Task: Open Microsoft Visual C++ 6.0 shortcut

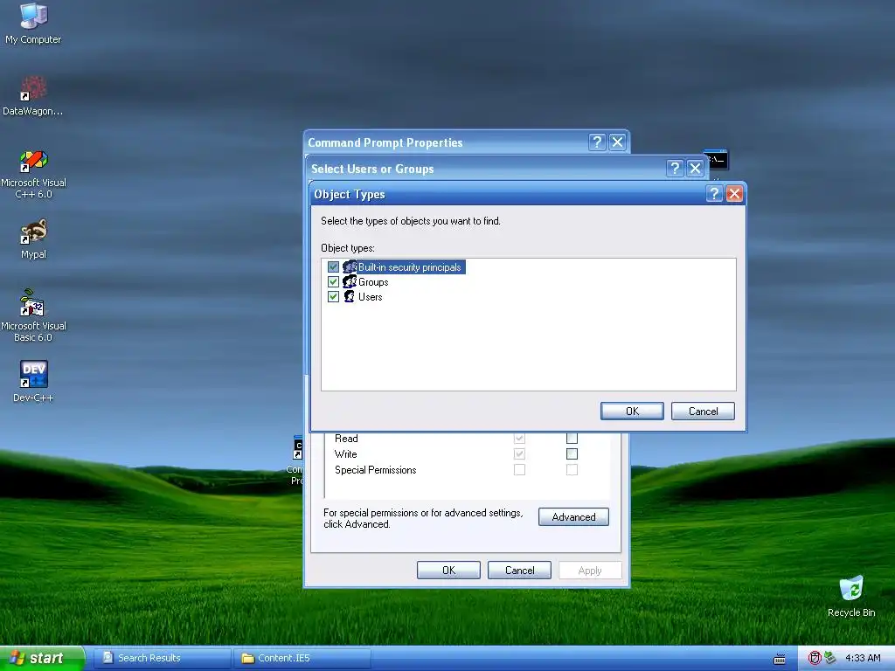Action: point(33,174)
